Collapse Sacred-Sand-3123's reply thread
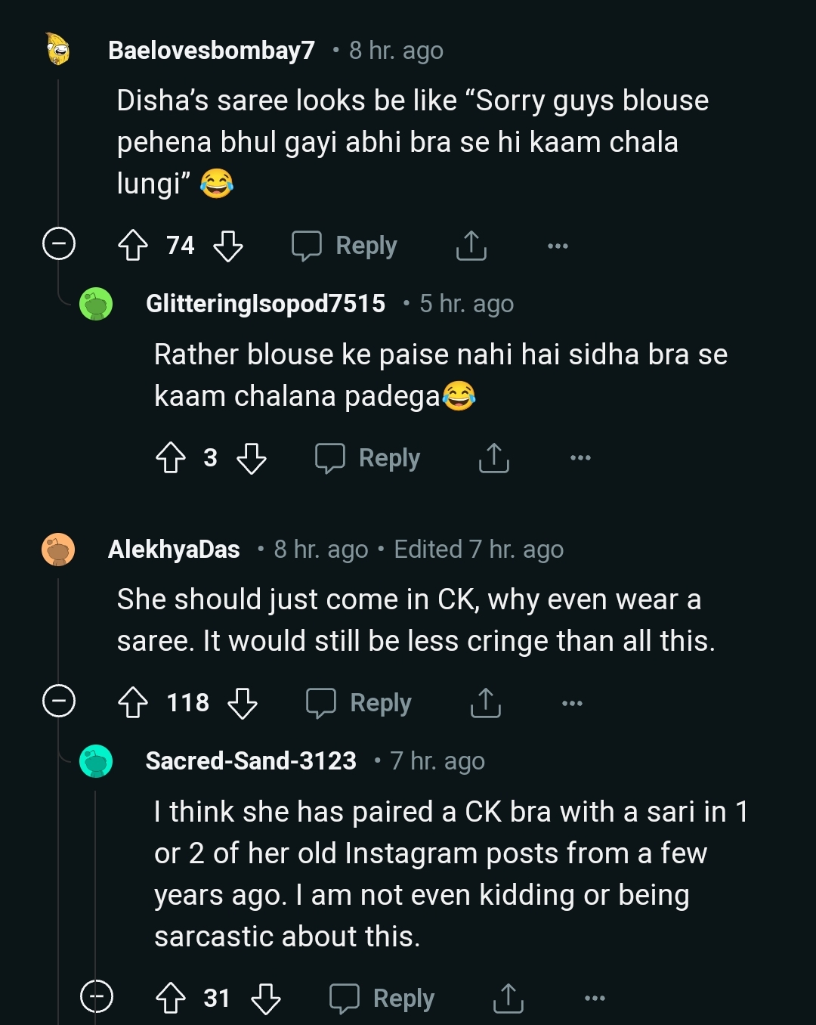 (97, 996)
